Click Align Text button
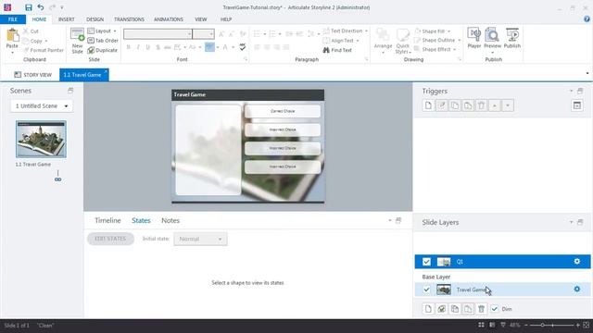Screen dimensions: 593x333 [x=341, y=41]
